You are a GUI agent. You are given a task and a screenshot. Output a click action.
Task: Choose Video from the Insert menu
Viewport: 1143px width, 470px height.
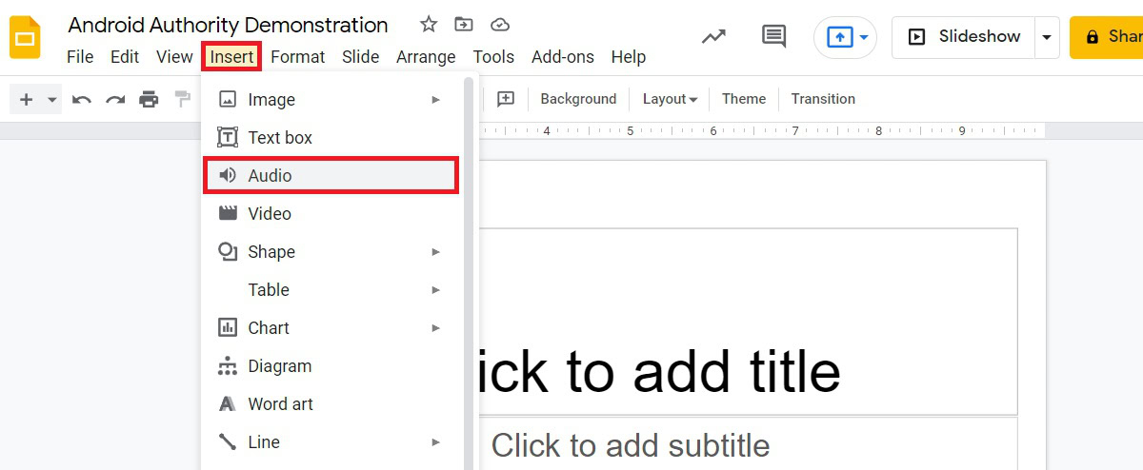(331, 214)
